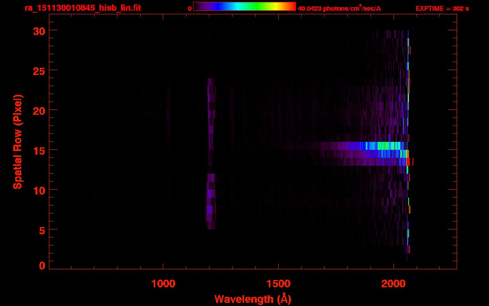The width and height of the screenshot is (489, 306).
Task: Click the lower Lyman-alpha emission blob near row 9
Action: pyautogui.click(x=210, y=202)
